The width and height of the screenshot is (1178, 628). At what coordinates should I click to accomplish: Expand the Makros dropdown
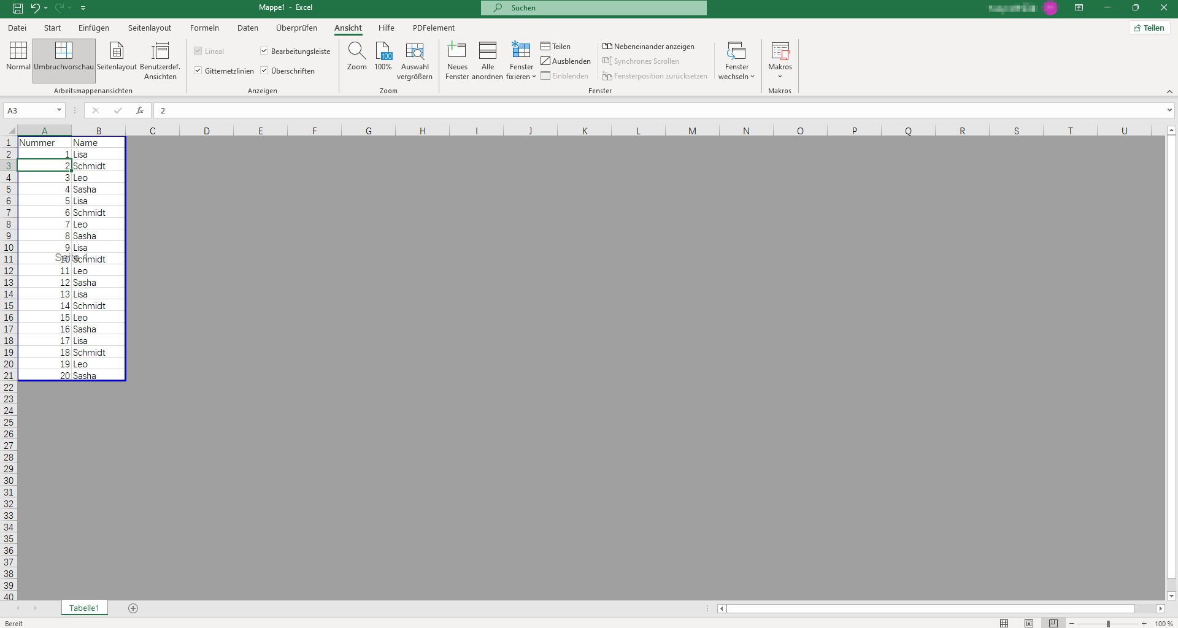pos(780,77)
